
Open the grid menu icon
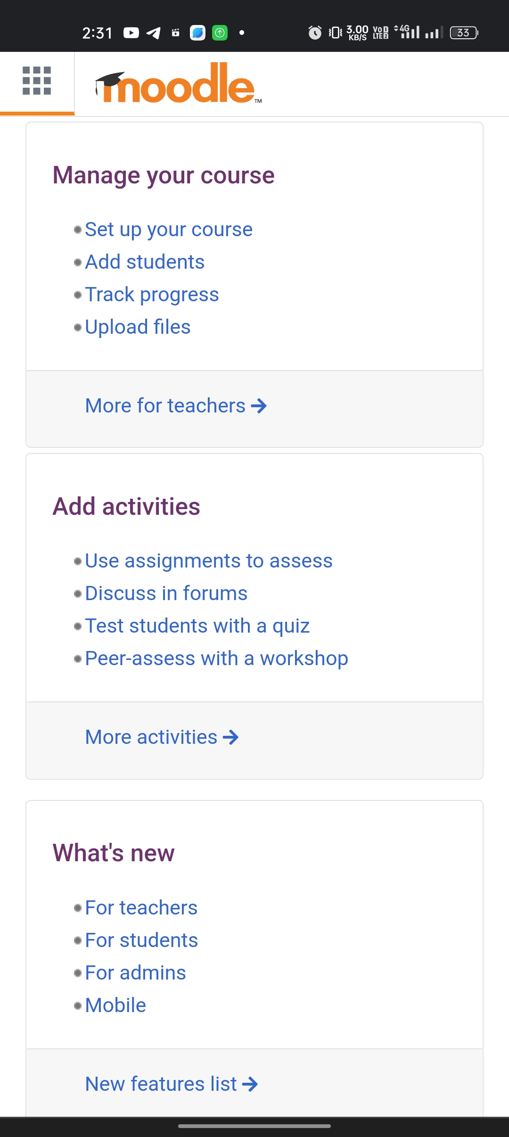pos(37,81)
